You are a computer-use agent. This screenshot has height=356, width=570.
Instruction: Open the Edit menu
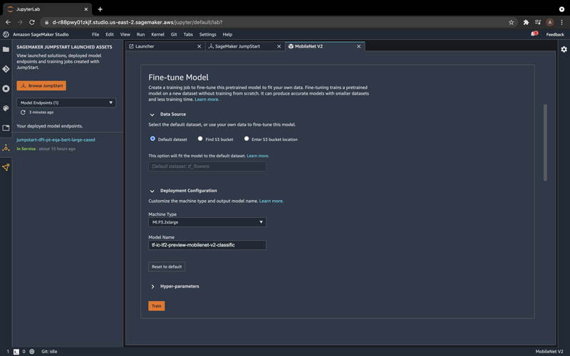110,34
